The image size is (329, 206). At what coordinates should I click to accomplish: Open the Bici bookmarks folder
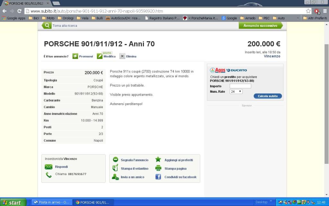click(x=34, y=18)
